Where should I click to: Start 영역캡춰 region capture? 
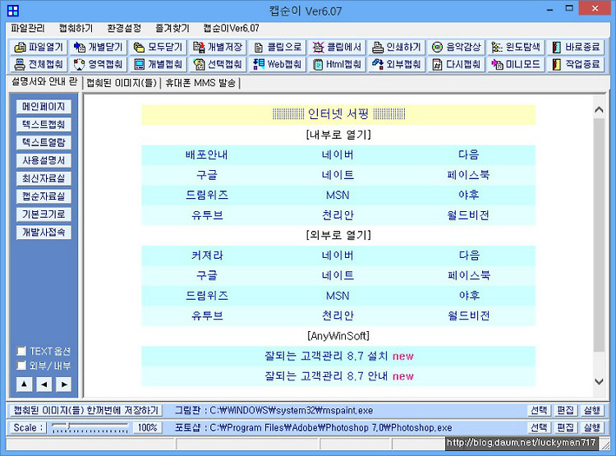click(99, 64)
